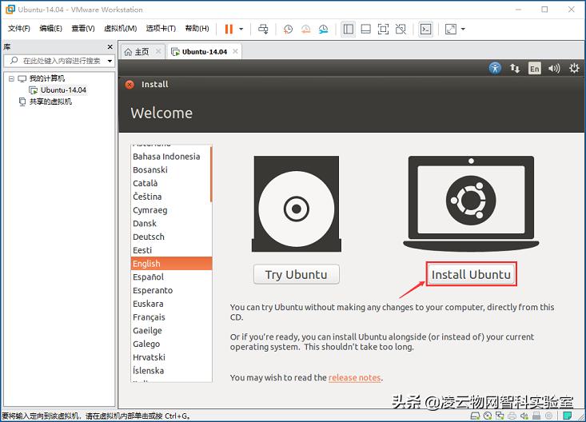Select Ubuntu-14.04 in the library tree
The image size is (586, 422).
click(x=63, y=90)
